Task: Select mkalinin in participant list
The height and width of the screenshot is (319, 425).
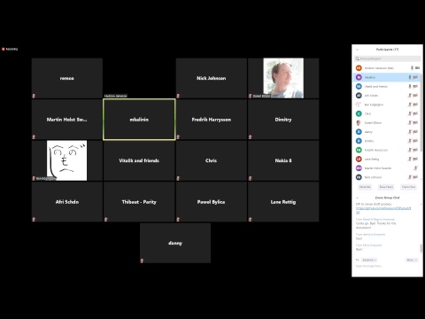Action: click(x=387, y=77)
